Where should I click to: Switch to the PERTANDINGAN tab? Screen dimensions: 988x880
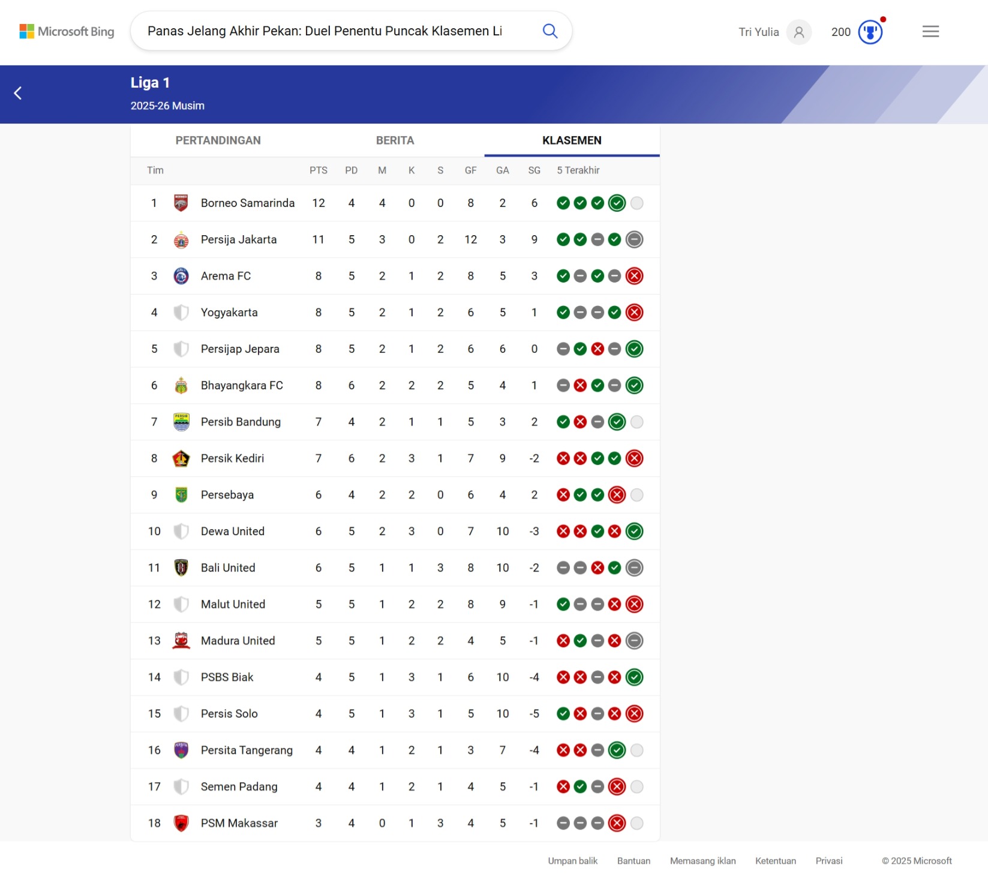[218, 140]
